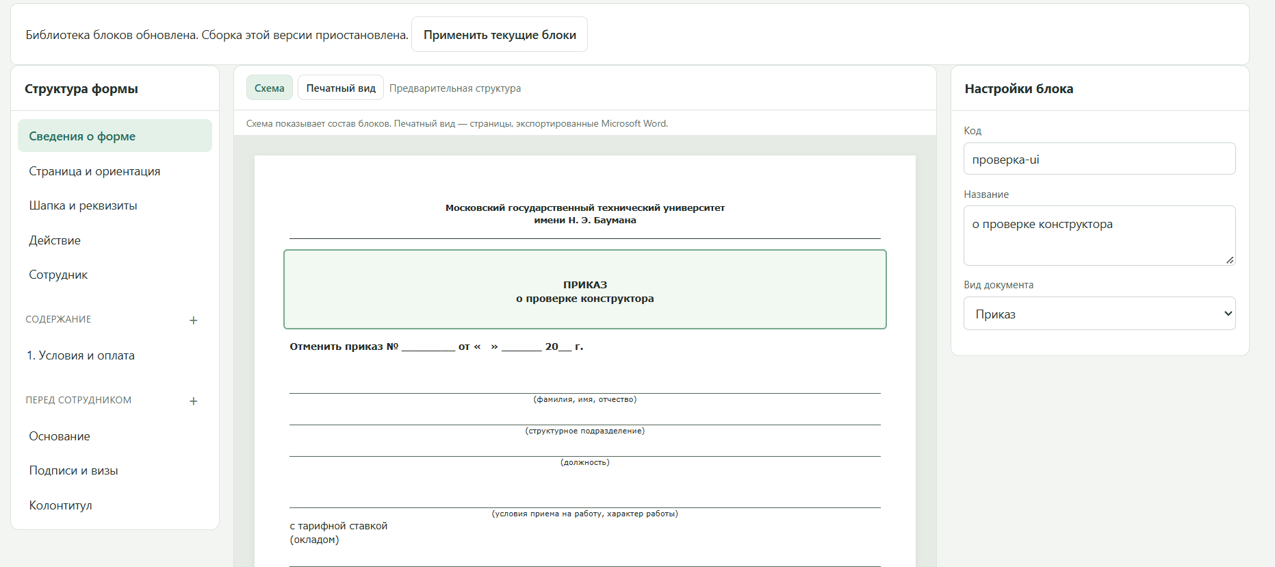The height and width of the screenshot is (567, 1275).
Task: Click the Отменить приказ № line
Action: coord(437,346)
